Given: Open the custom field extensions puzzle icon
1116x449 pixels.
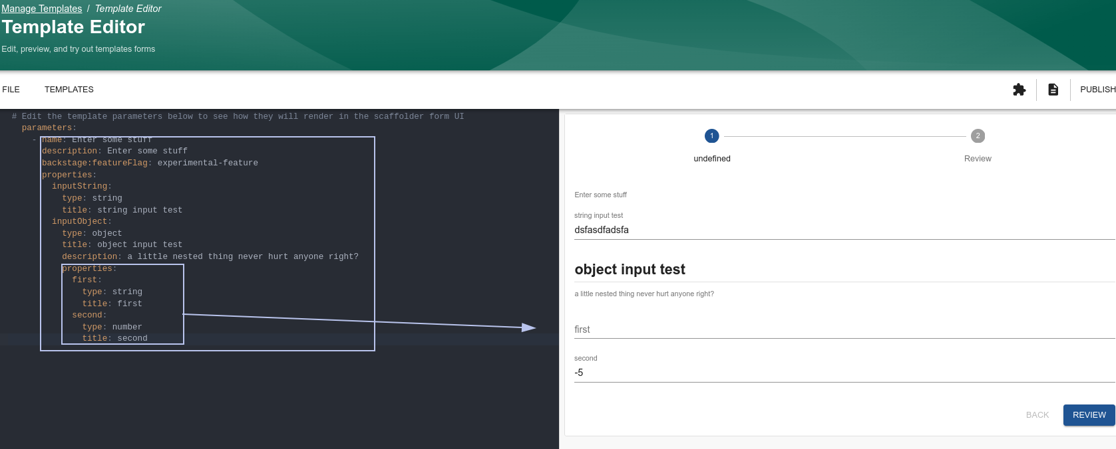Looking at the screenshot, I should pyautogui.click(x=1019, y=90).
